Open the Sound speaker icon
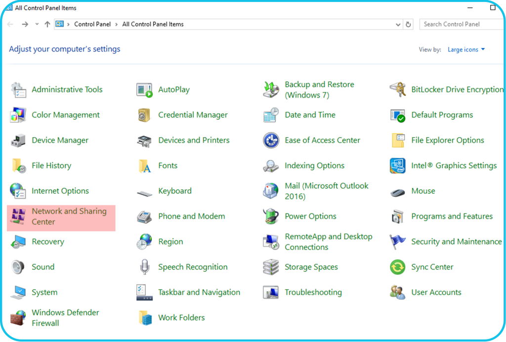The height and width of the screenshot is (342, 506). (18, 267)
